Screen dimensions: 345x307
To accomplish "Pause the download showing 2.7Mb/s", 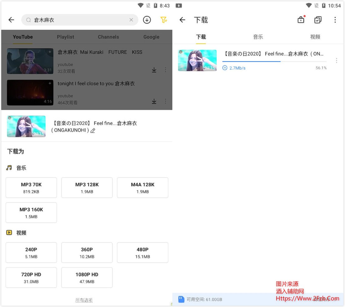I will (225, 68).
